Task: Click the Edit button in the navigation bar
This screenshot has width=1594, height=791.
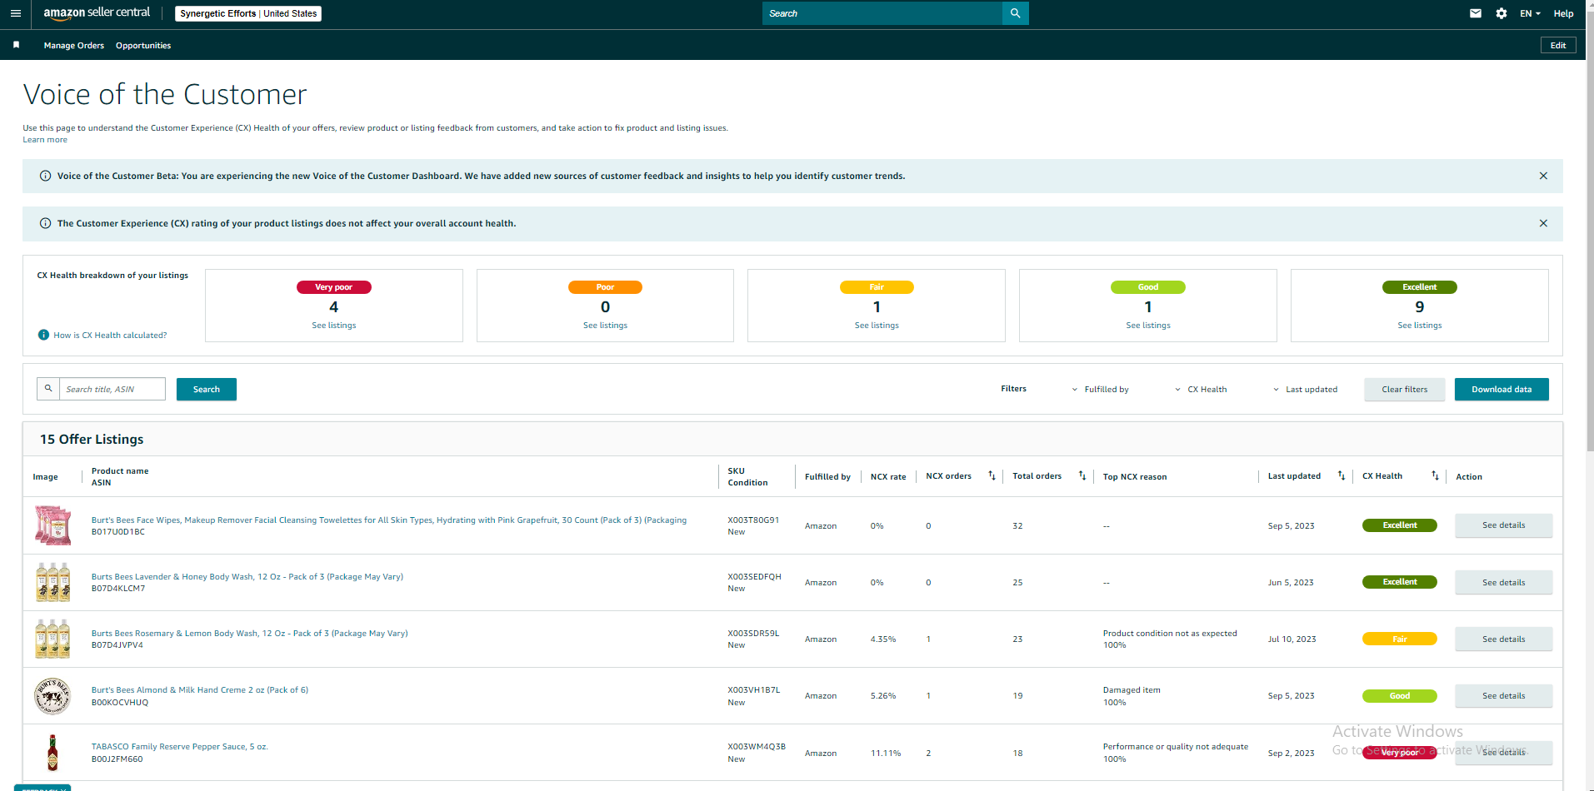Action: [x=1558, y=45]
